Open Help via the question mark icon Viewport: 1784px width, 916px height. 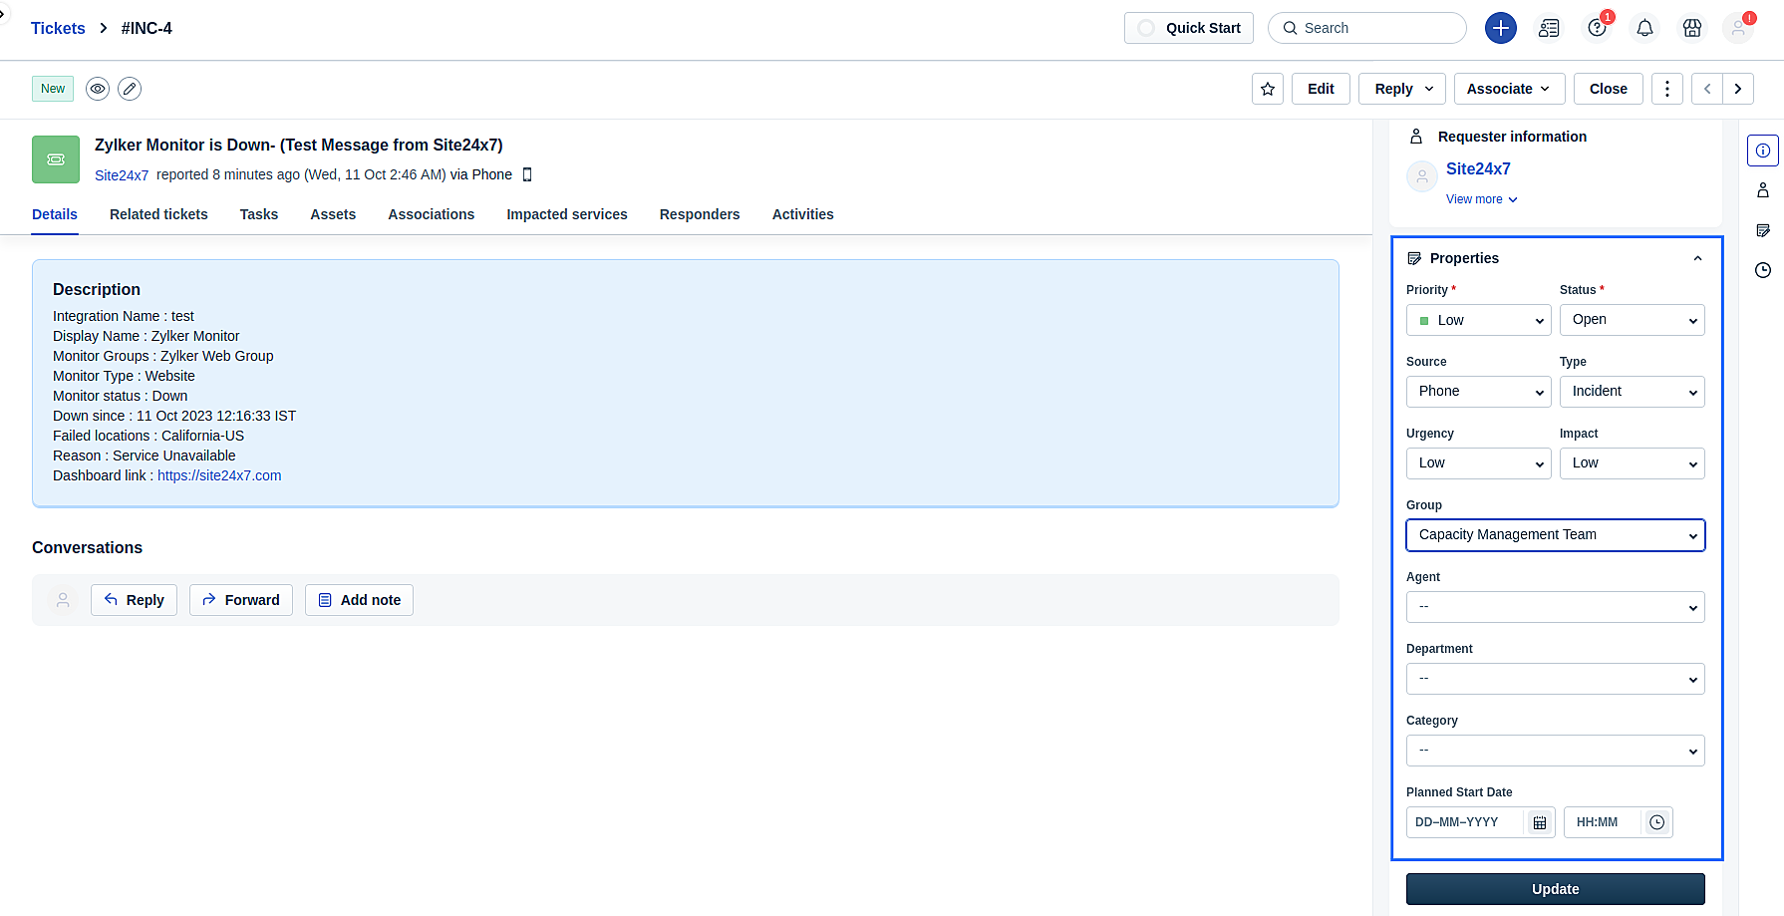pyautogui.click(x=1597, y=28)
